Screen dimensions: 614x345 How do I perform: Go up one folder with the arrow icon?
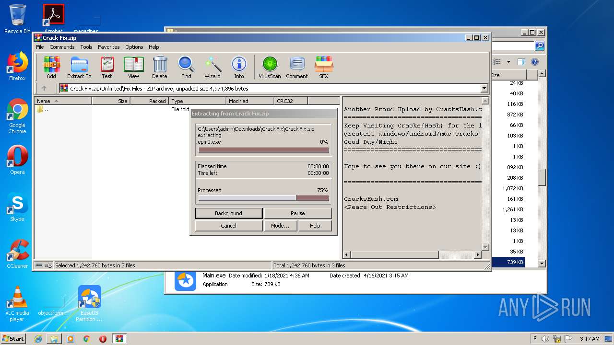(x=44, y=88)
